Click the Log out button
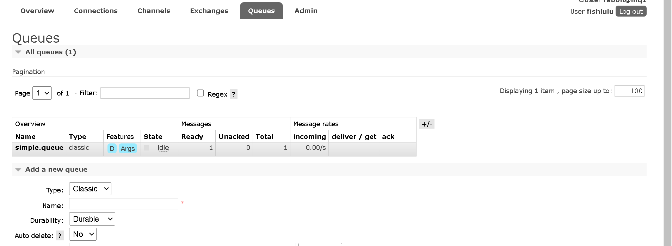The width and height of the screenshot is (672, 246). (x=631, y=11)
